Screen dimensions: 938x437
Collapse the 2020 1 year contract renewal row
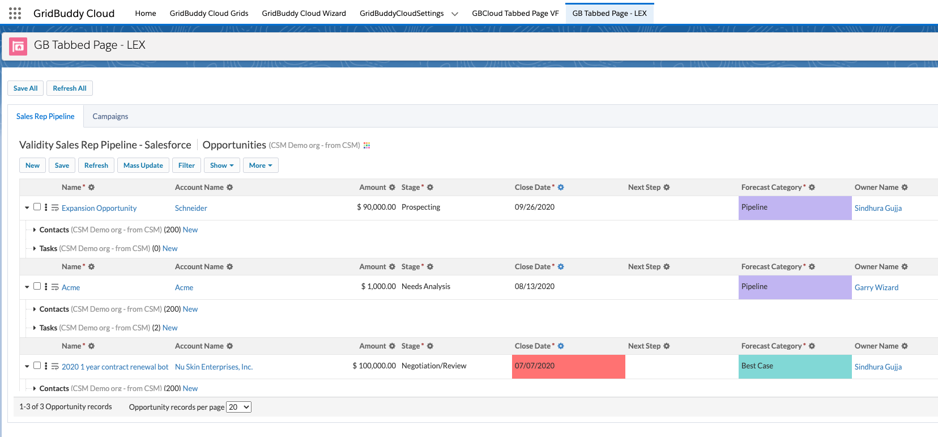[x=27, y=367]
